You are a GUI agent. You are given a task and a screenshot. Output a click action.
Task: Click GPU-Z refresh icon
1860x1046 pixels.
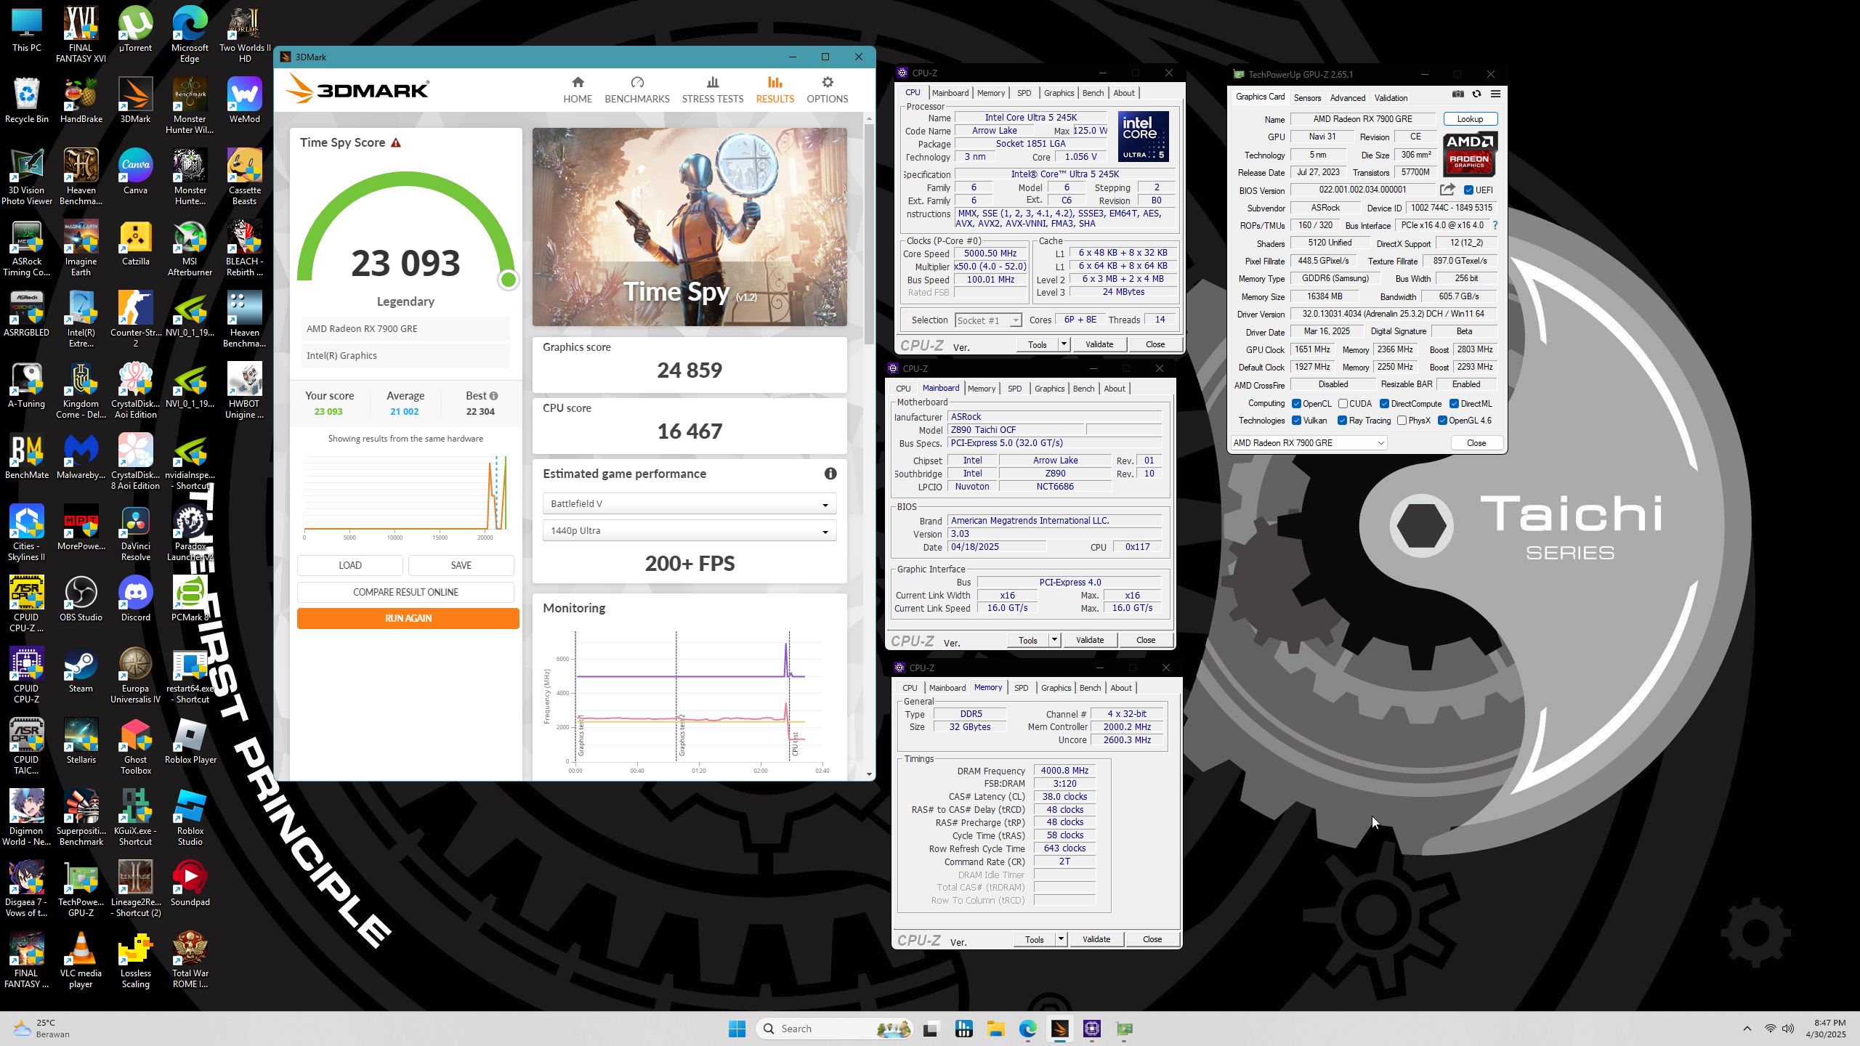(x=1476, y=94)
